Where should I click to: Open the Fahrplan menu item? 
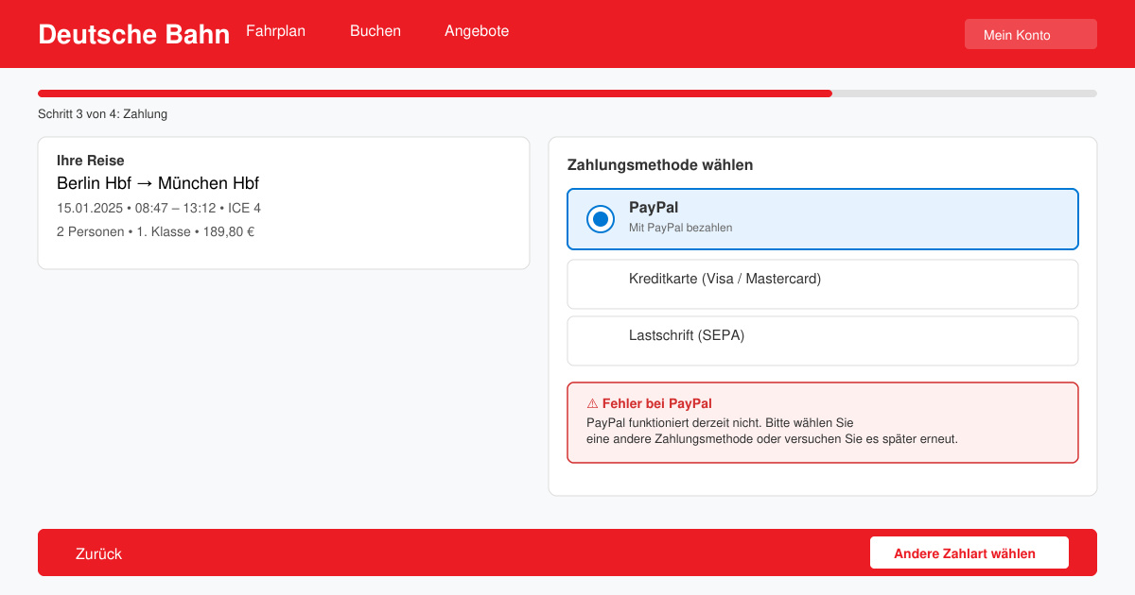275,31
